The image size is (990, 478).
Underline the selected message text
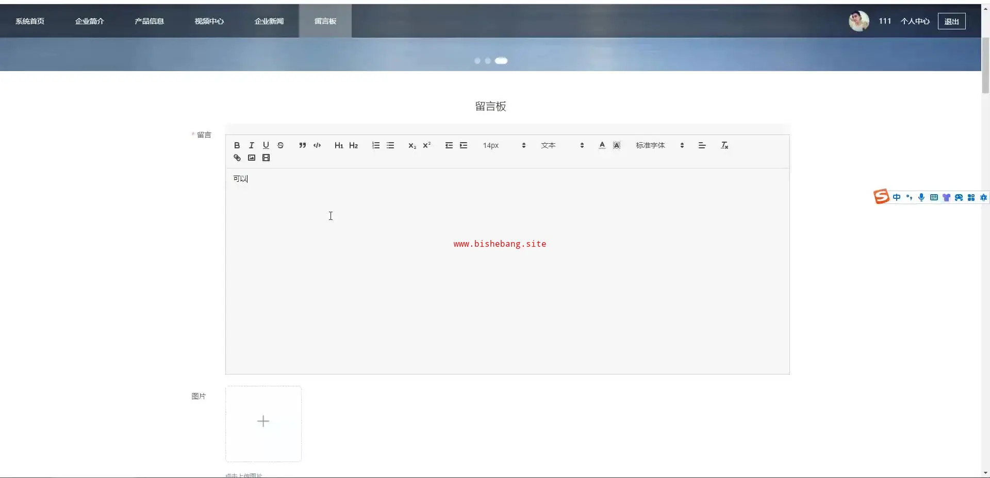[266, 145]
